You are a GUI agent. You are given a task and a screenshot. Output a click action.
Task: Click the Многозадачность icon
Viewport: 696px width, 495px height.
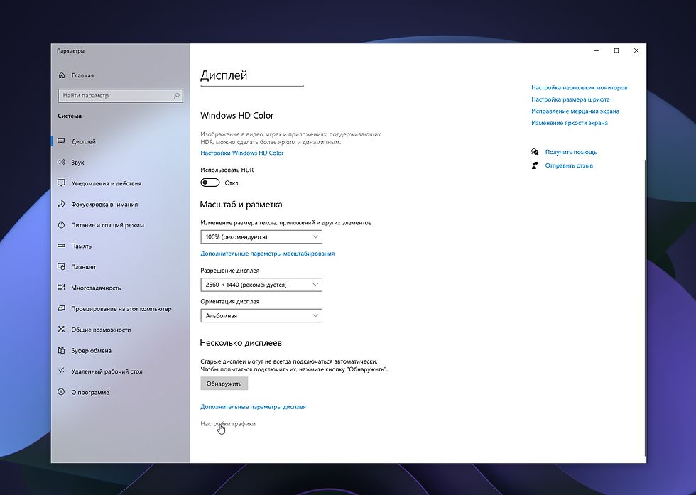pyautogui.click(x=61, y=287)
